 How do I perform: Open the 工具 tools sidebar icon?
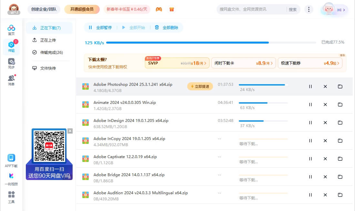pos(11,197)
